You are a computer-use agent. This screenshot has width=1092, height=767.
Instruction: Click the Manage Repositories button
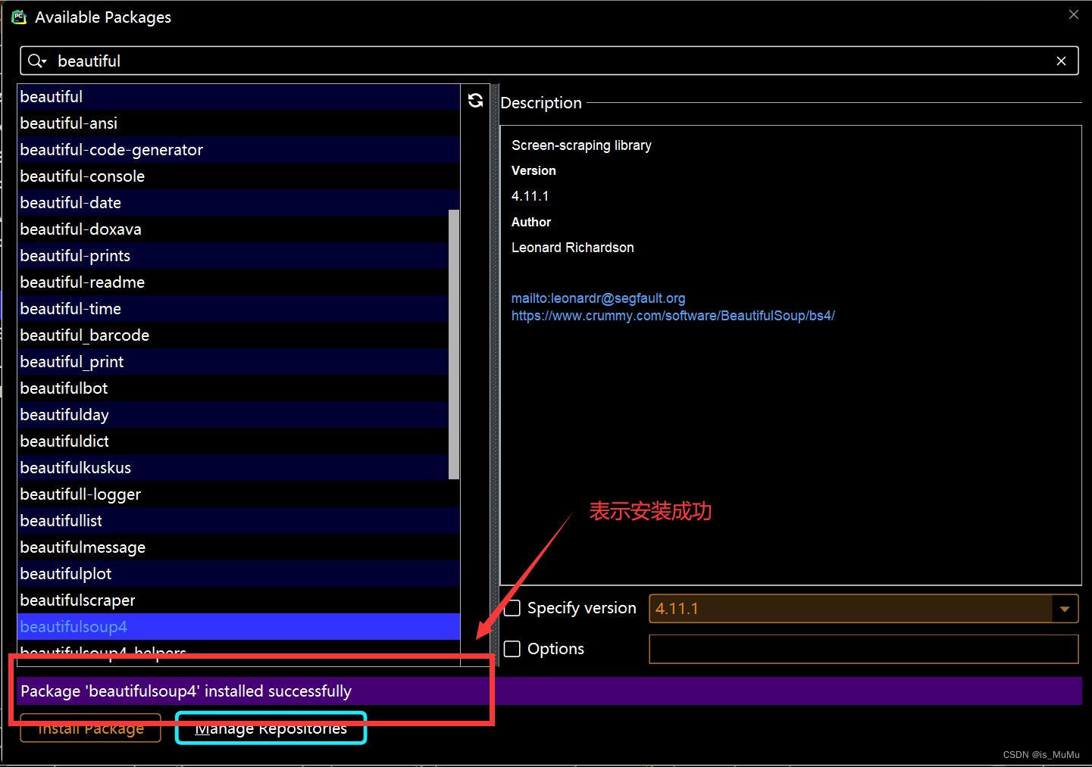tap(271, 728)
